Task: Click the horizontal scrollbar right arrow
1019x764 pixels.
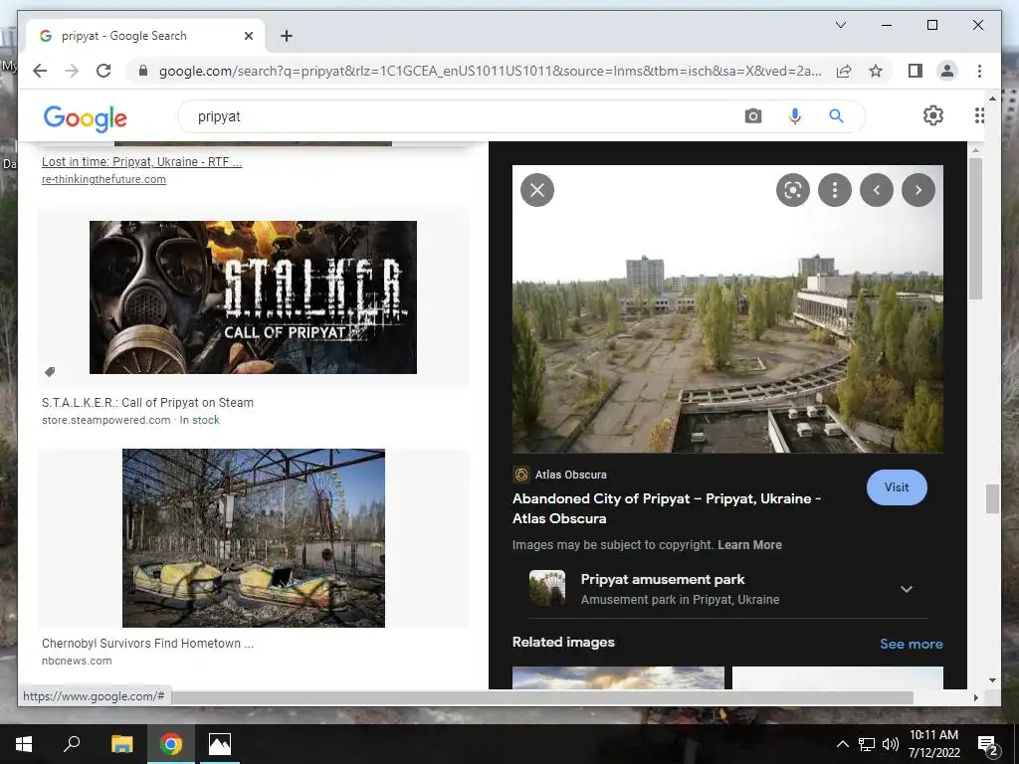Action: [975, 697]
